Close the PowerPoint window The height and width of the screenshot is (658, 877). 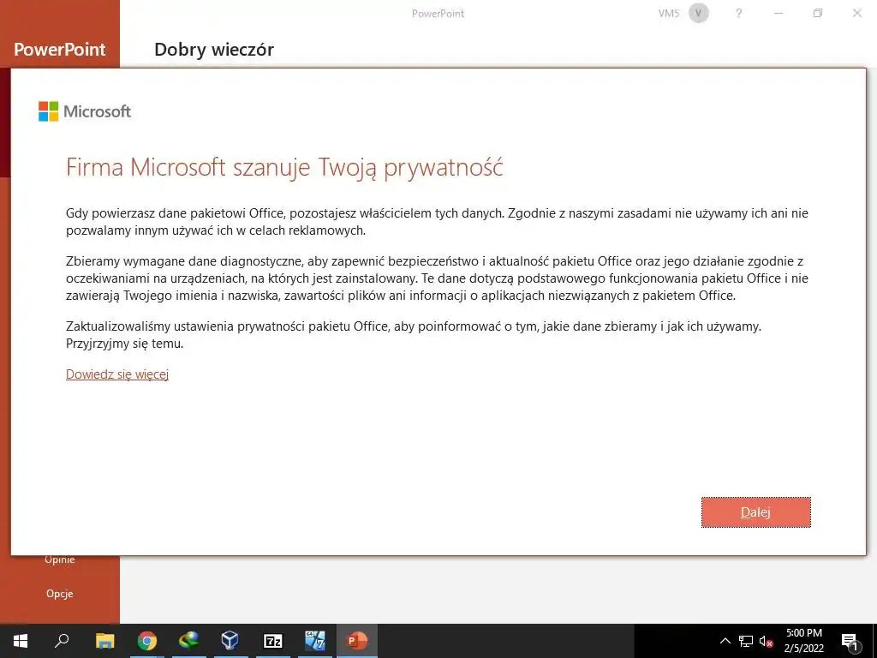click(x=856, y=14)
